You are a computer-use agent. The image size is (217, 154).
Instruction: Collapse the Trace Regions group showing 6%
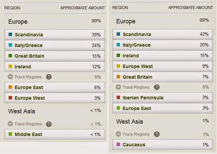coord(118,87)
